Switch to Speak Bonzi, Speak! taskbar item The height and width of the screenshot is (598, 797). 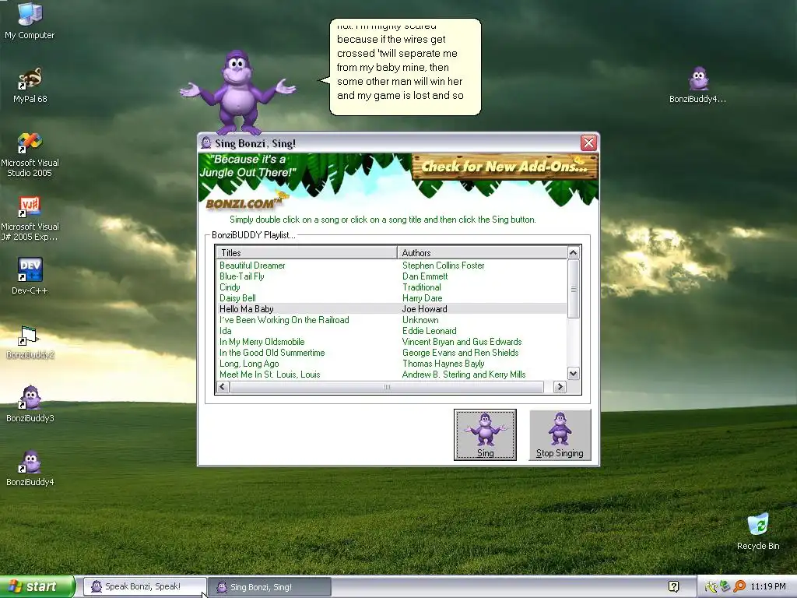(x=144, y=587)
